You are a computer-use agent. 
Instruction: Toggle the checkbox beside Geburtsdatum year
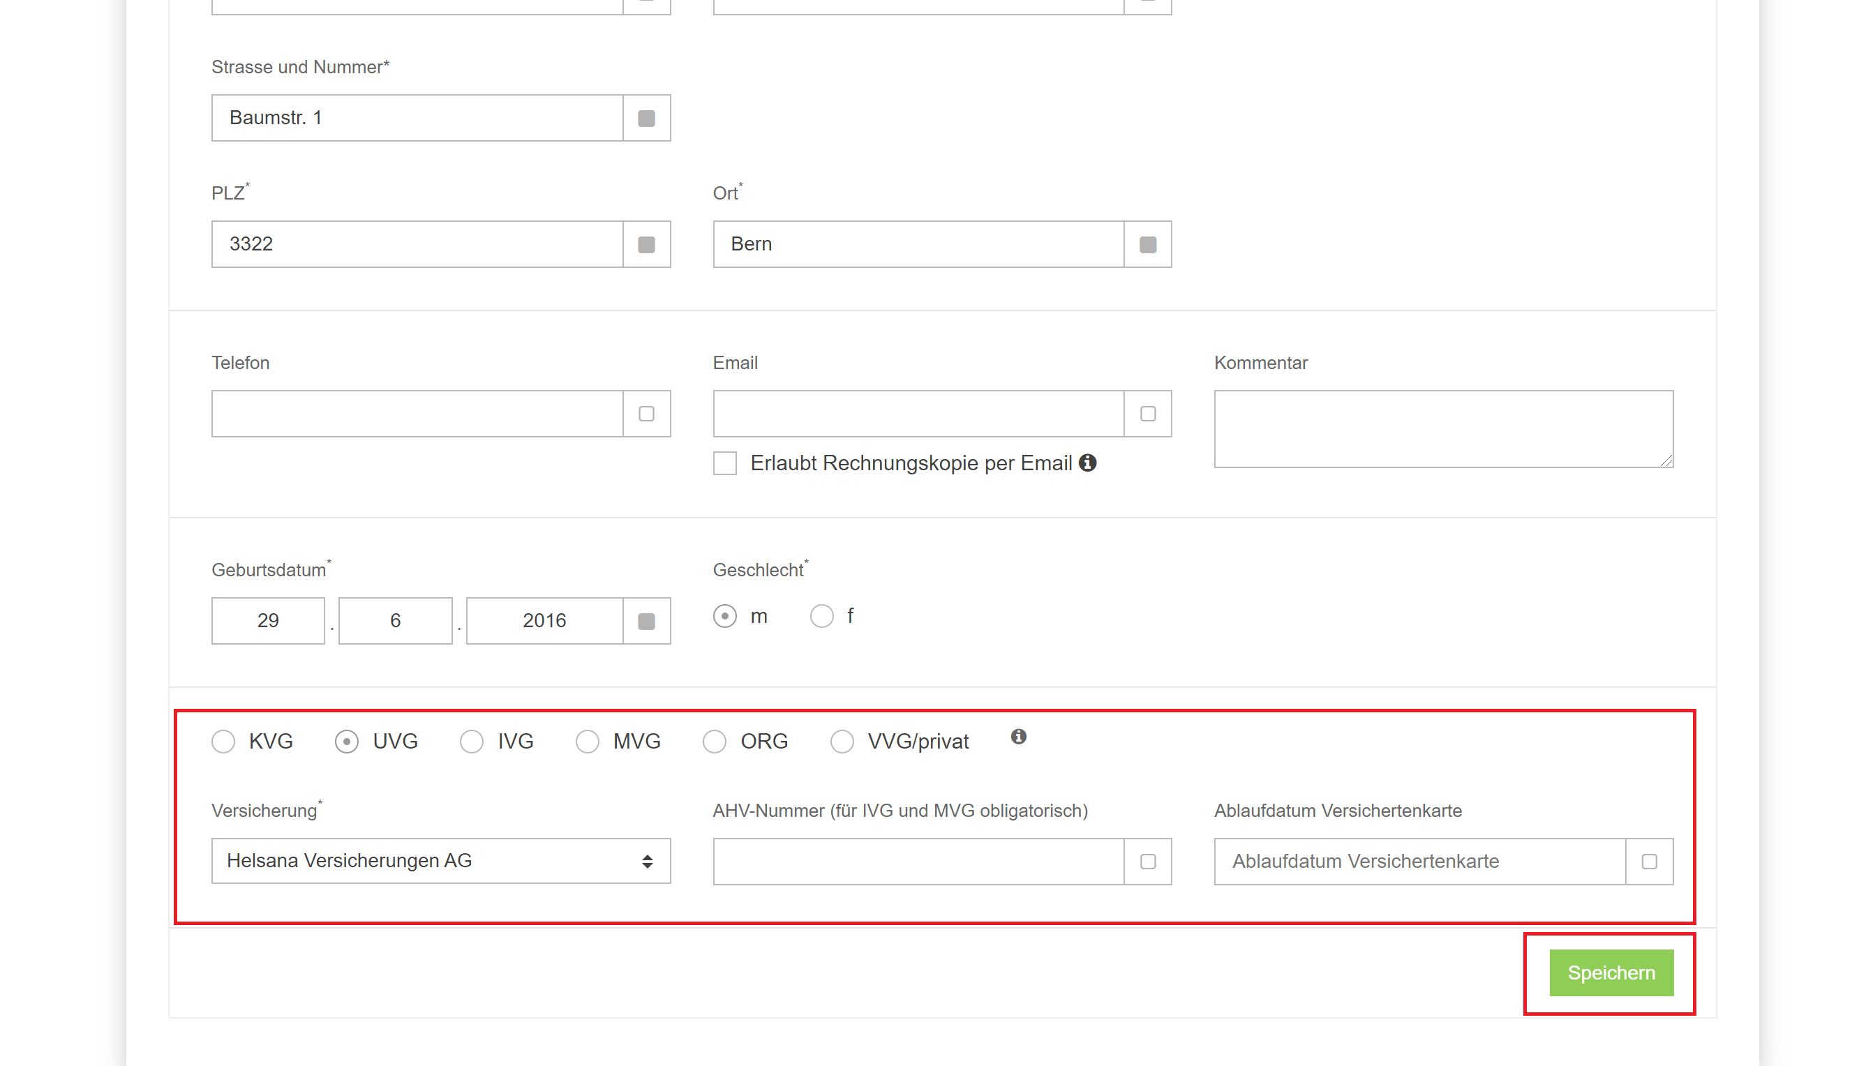(645, 621)
